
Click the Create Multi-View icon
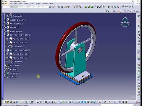(82, 102)
